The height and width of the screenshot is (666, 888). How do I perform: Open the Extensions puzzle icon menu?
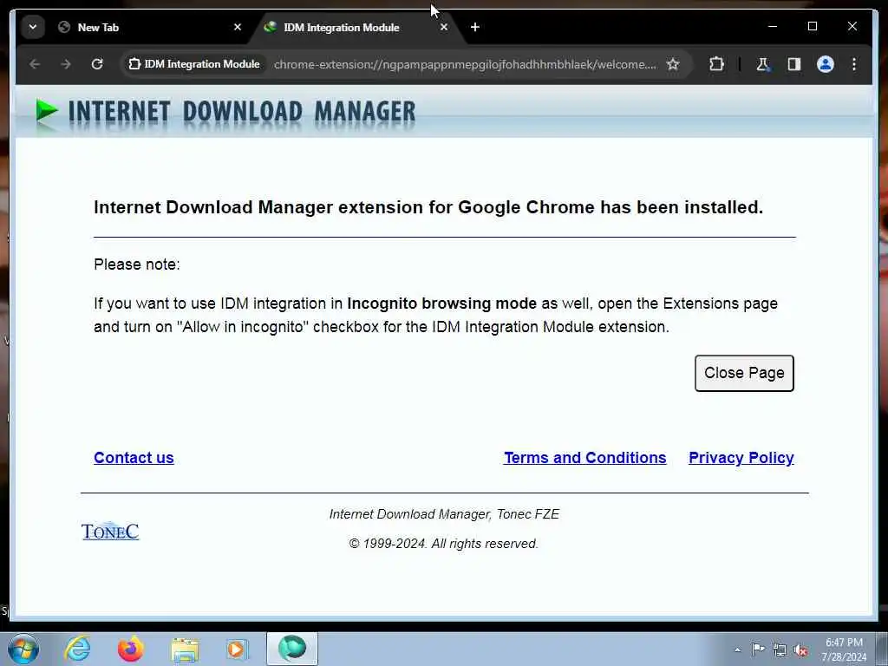point(716,64)
